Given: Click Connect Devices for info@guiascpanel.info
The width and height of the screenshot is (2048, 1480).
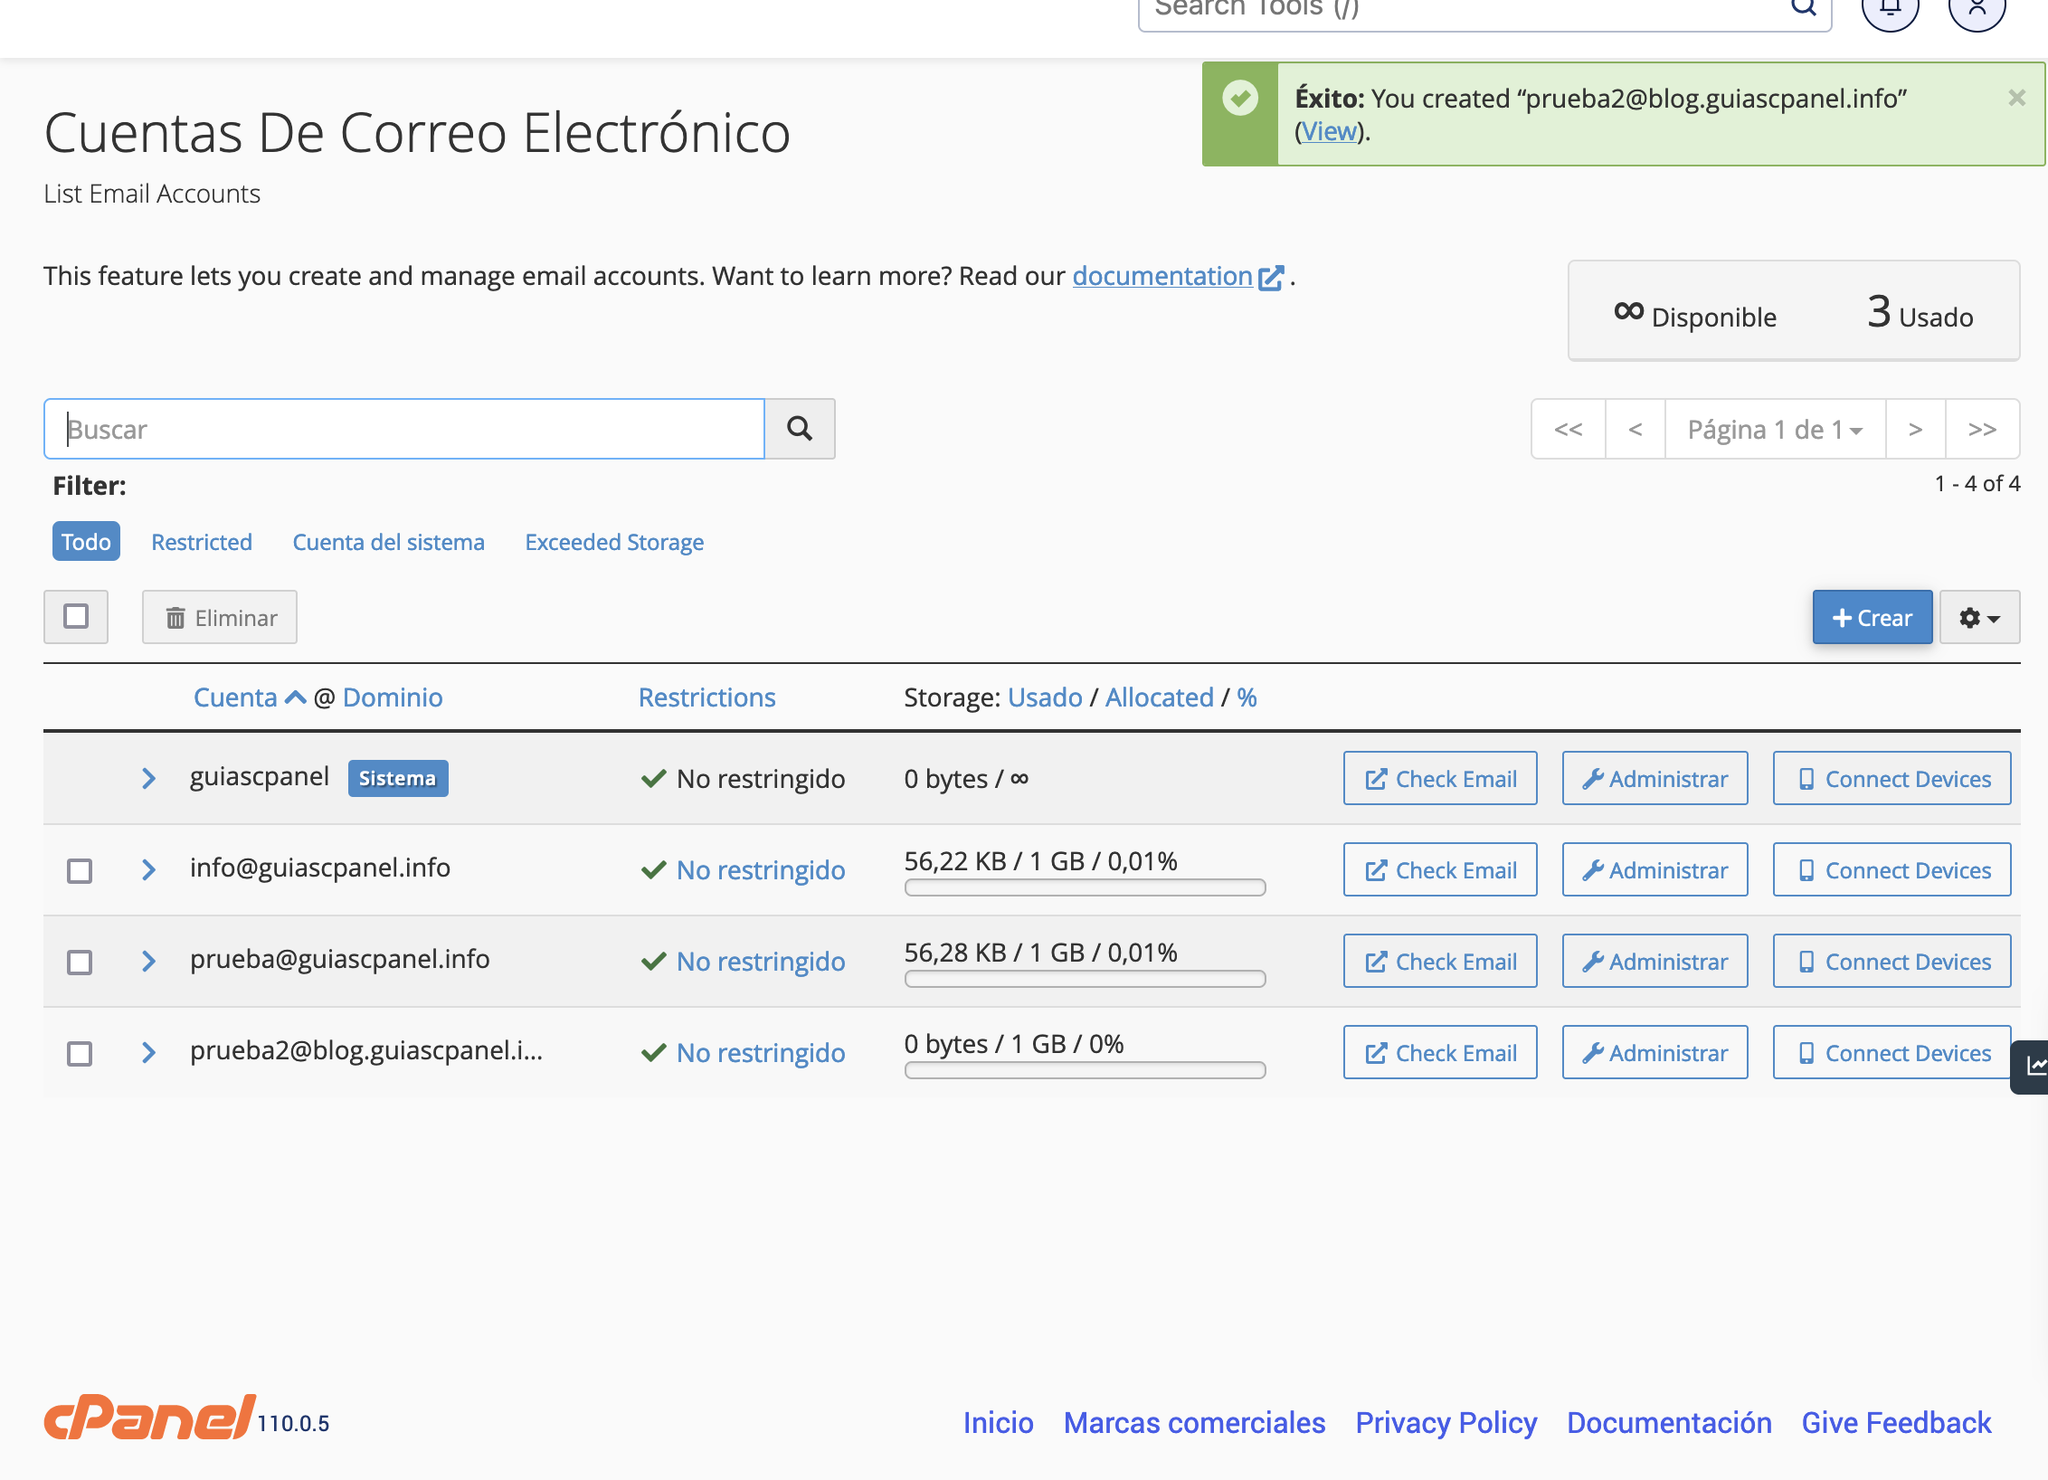Looking at the screenshot, I should 1892,869.
